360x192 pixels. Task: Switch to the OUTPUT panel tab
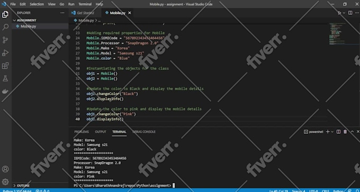click(x=101, y=132)
